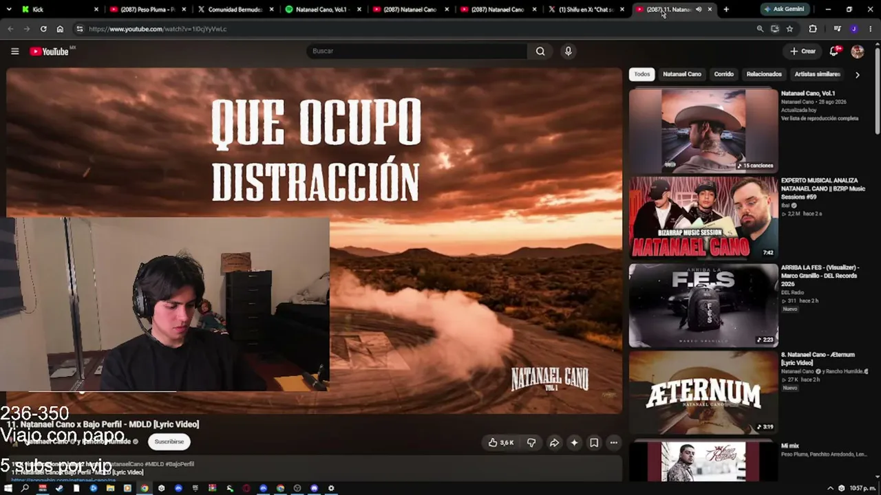The image size is (881, 495).
Task: Open Chrome's three-dot menu
Action: (x=871, y=29)
